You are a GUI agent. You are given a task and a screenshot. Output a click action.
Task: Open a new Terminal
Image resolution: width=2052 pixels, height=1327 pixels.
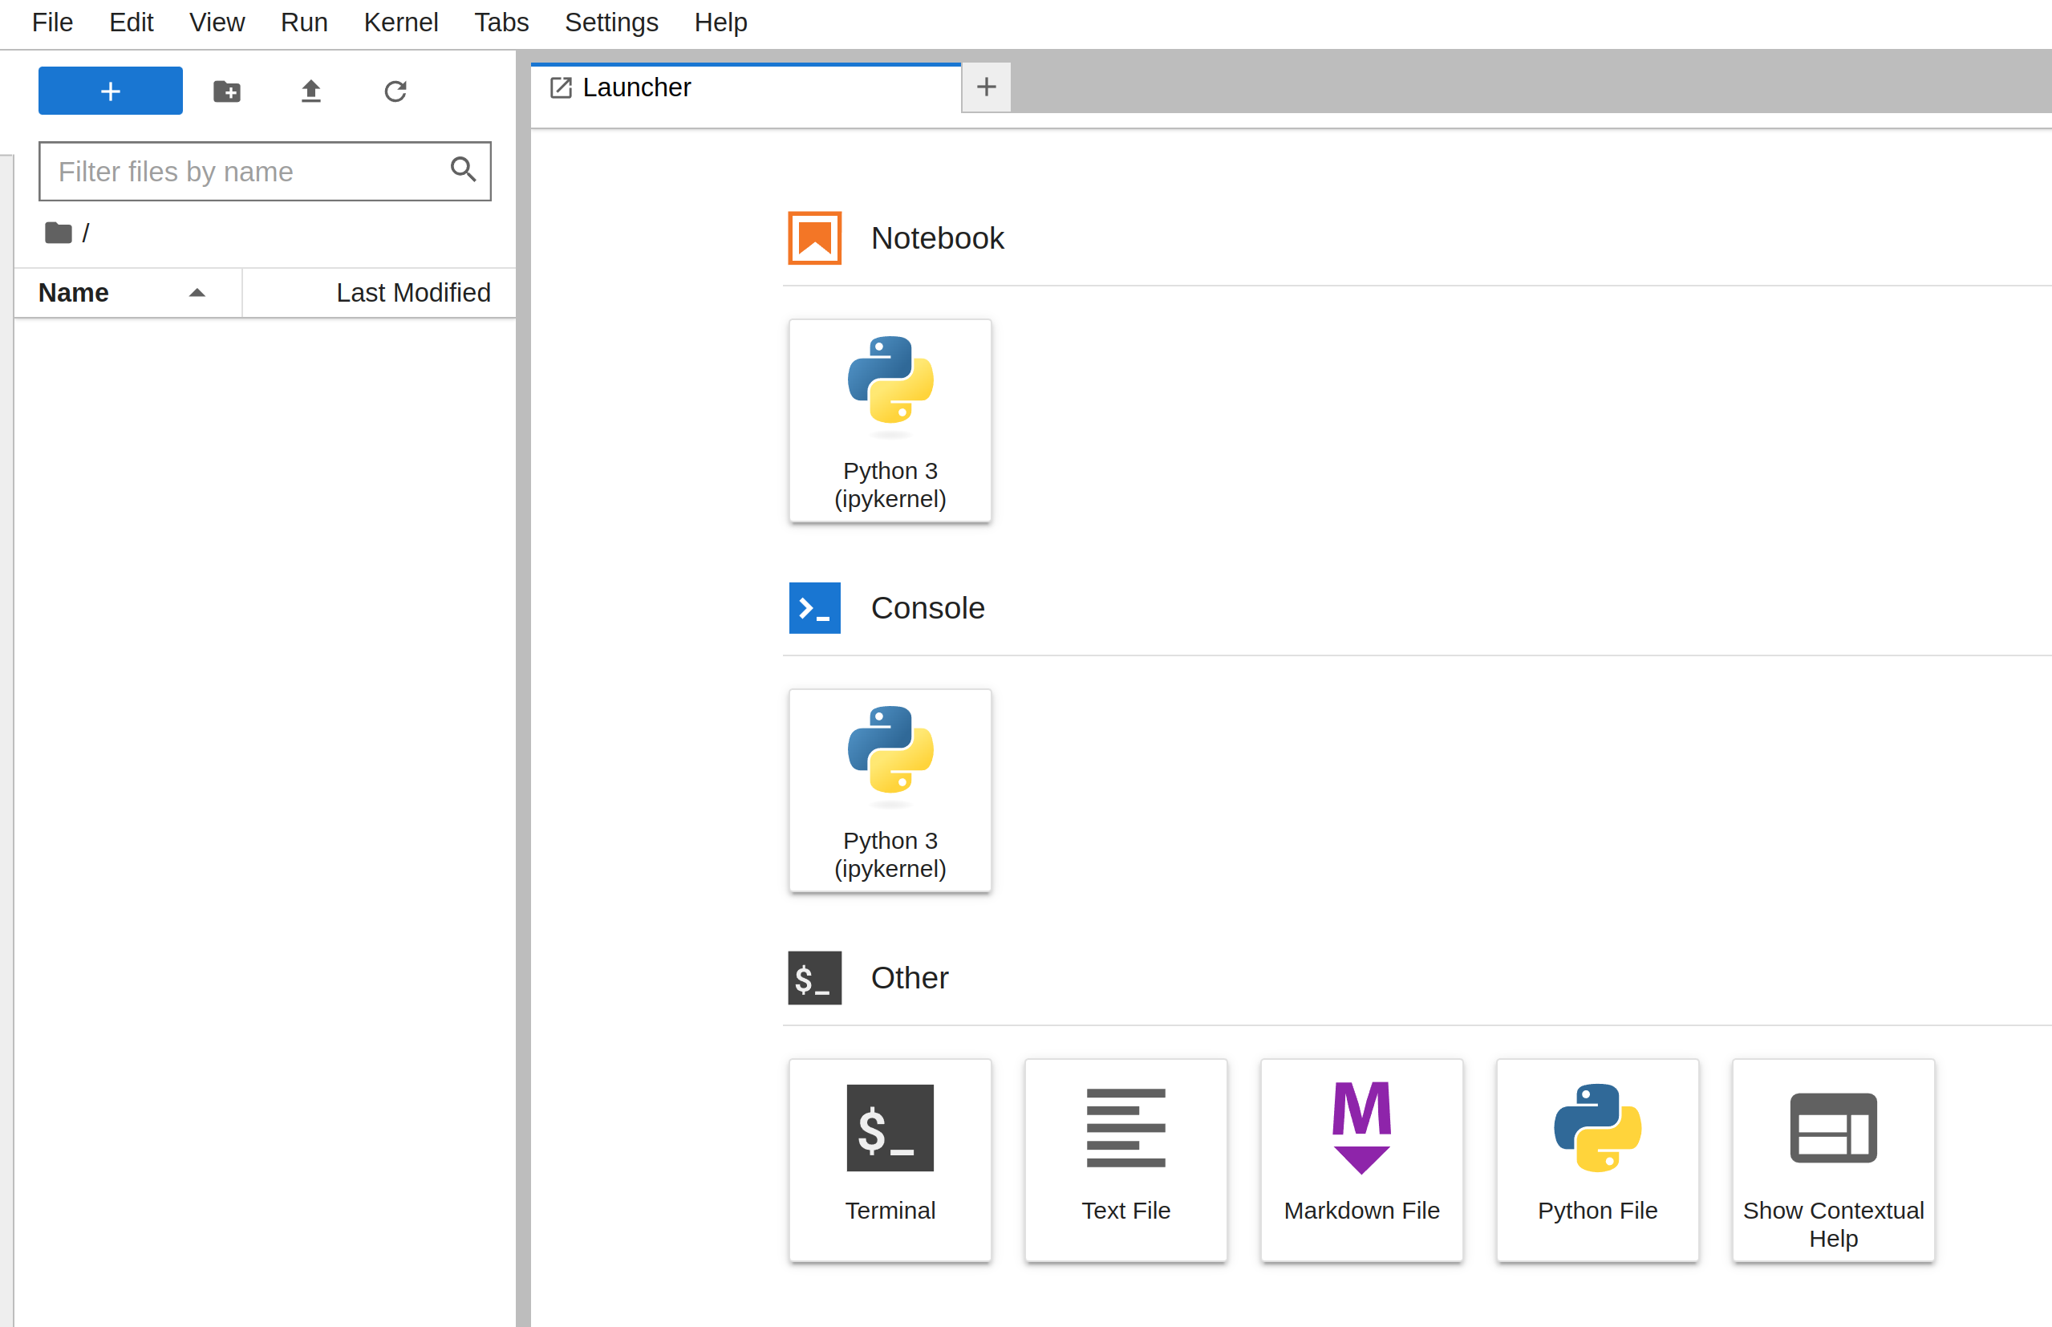pos(890,1160)
